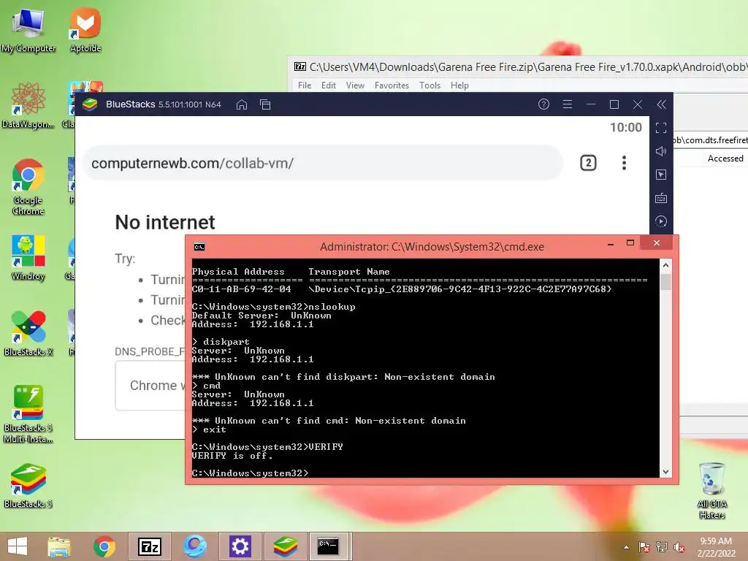Maximize the Administrator cmd window
This screenshot has width=748, height=561.
click(630, 243)
